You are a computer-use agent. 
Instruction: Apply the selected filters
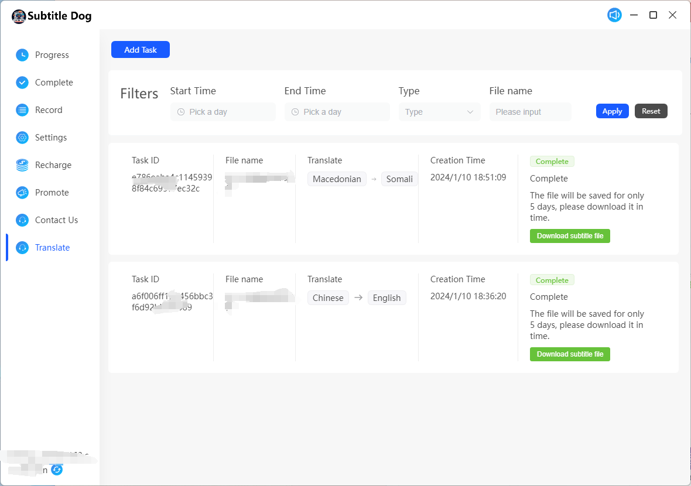click(612, 111)
